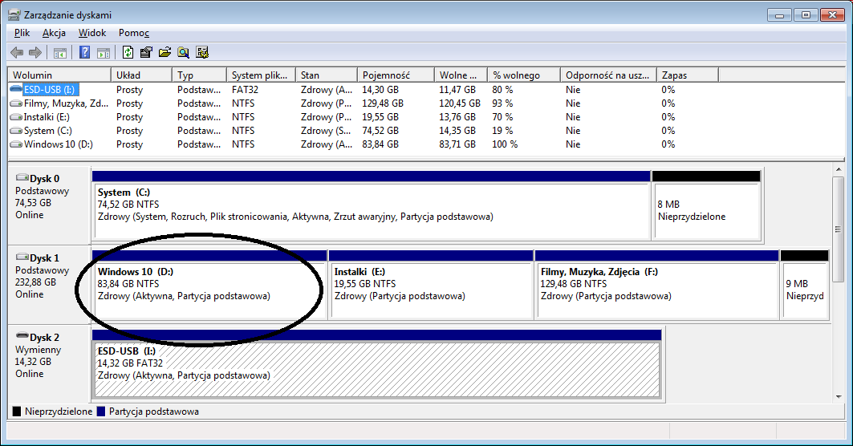Select the 9 MB unallocated block on Dysk 1
The width and height of the screenshot is (853, 446).
805,290
